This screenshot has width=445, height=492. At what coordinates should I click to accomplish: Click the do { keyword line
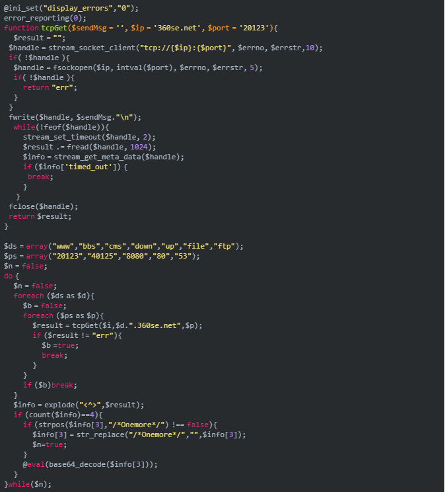point(11,276)
